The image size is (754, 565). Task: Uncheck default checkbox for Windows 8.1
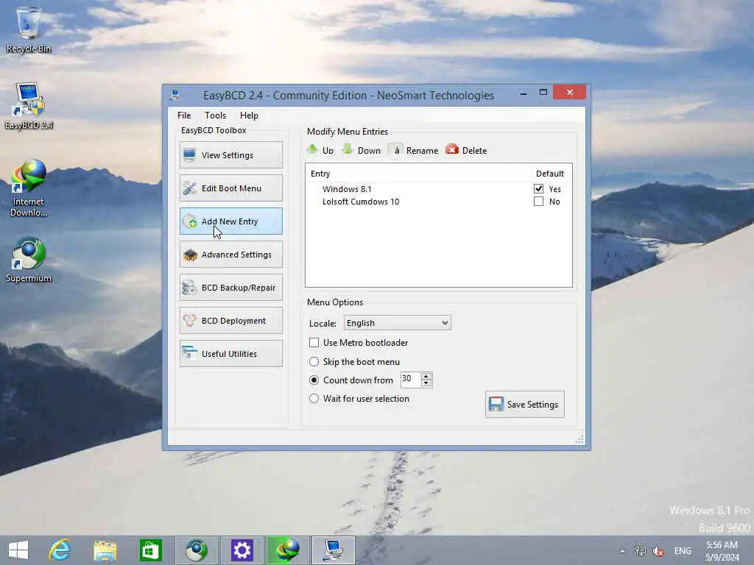538,189
